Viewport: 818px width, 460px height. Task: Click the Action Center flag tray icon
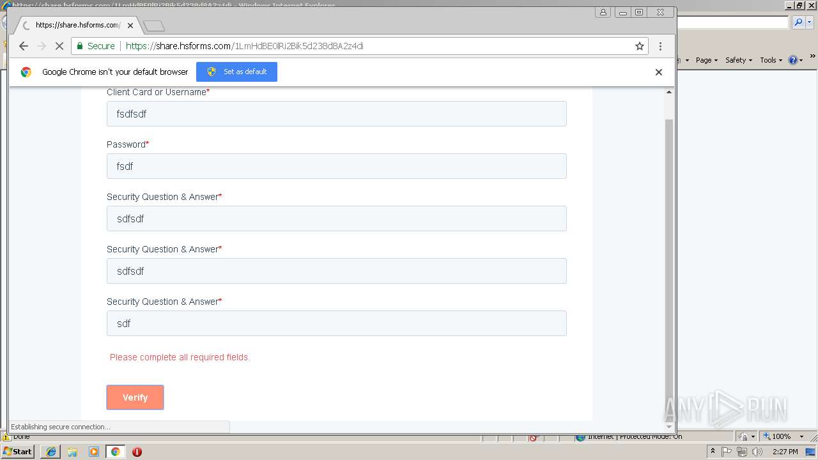tap(727, 452)
